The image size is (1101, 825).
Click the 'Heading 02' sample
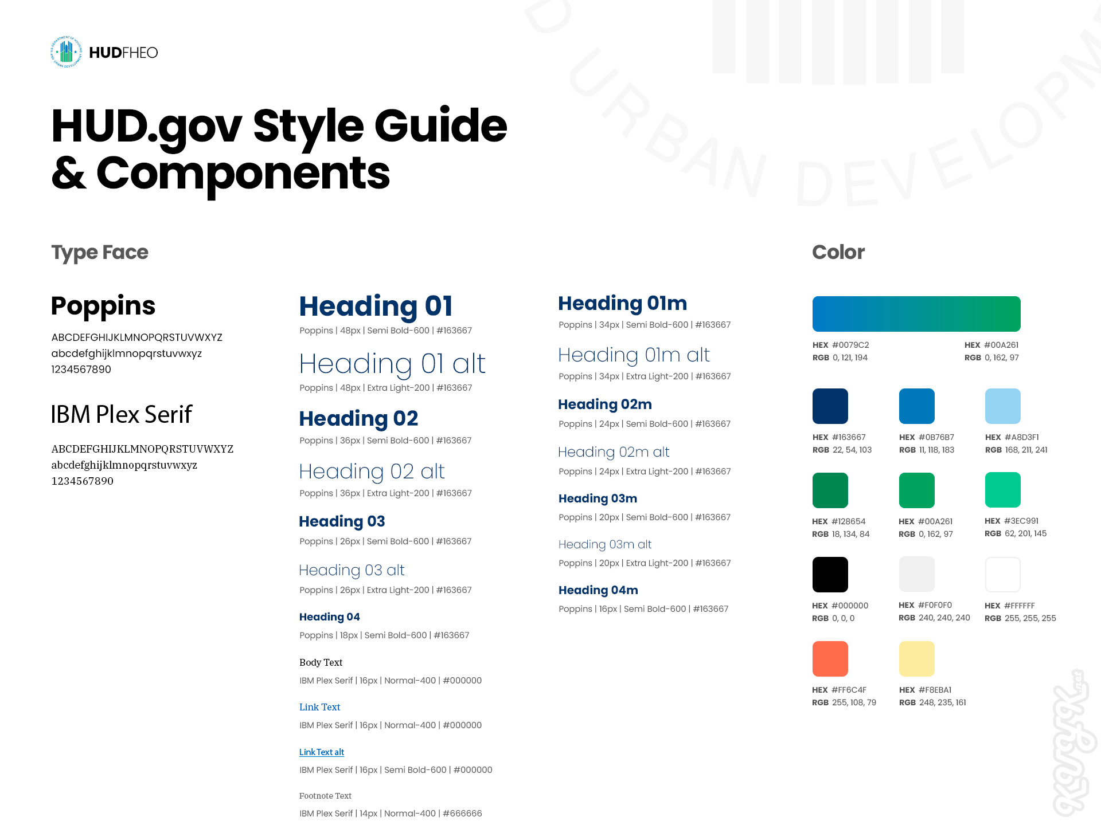[x=358, y=419]
